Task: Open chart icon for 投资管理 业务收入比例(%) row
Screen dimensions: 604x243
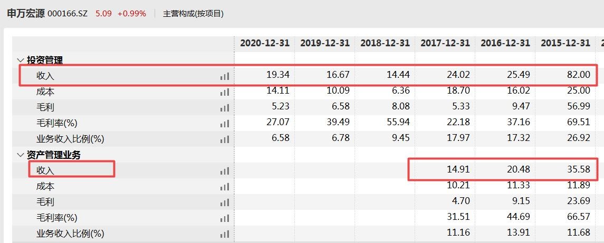Action: pos(225,139)
